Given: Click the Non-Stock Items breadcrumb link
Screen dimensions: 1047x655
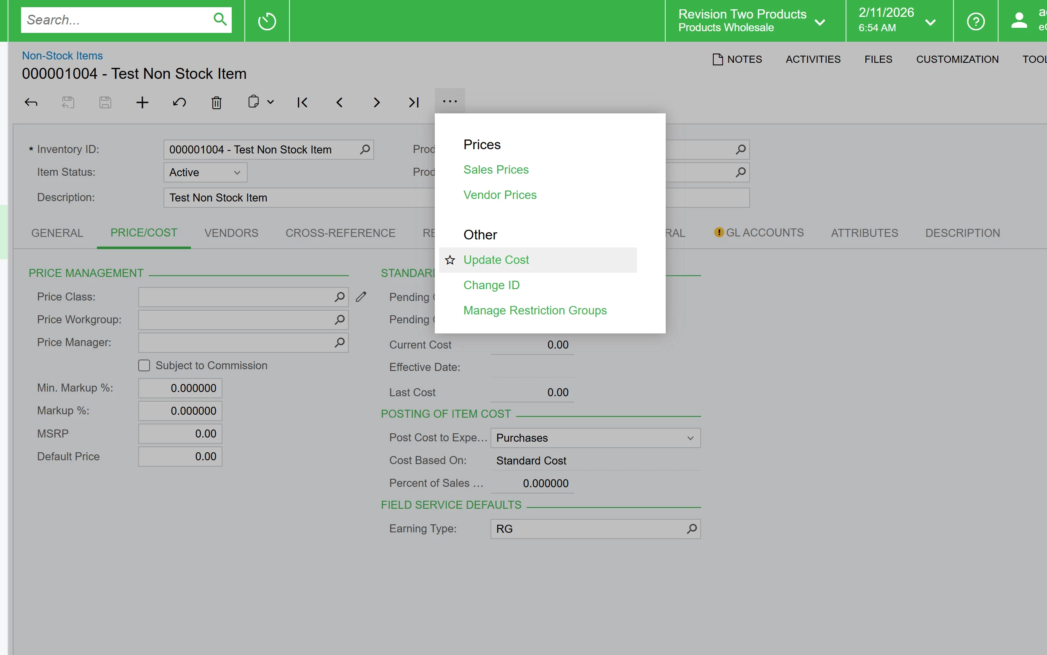Looking at the screenshot, I should point(62,56).
